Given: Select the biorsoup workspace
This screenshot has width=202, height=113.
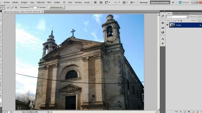Looking at the screenshot, I should point(144,3).
